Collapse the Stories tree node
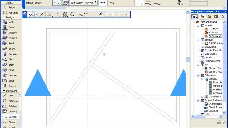The height and width of the screenshot is (128, 228). pyautogui.click(x=198, y=26)
